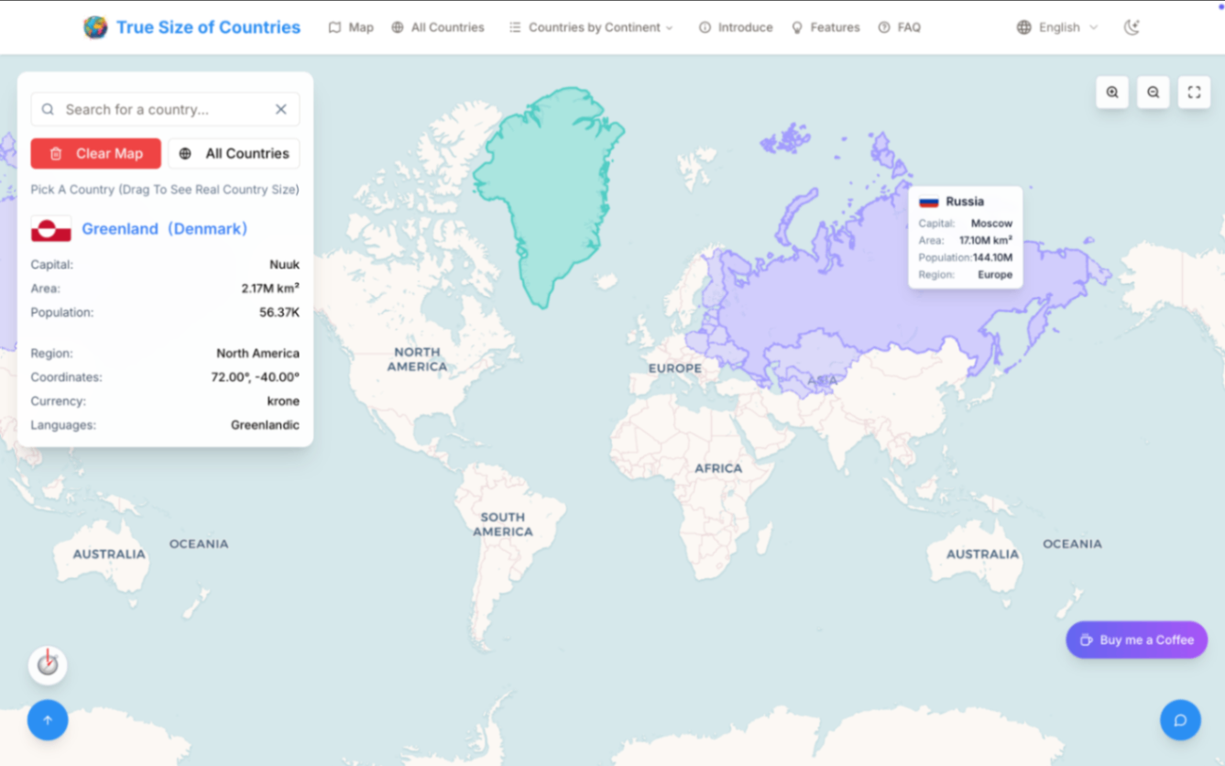
Task: Click the right OCEANIA map label
Action: tap(1072, 543)
